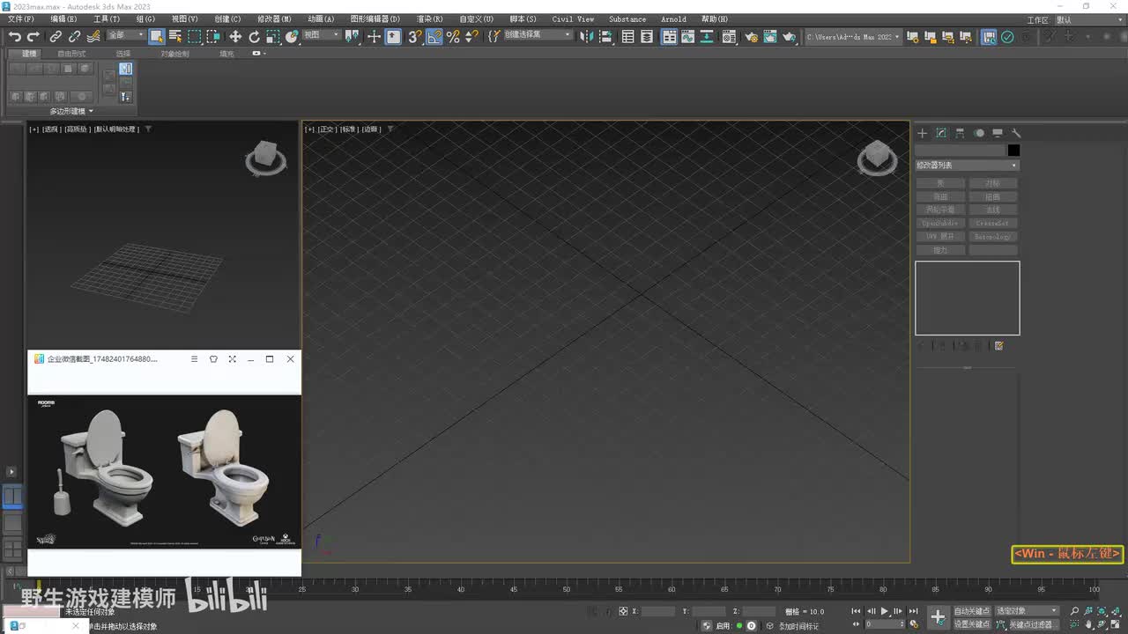The width and height of the screenshot is (1128, 634).
Task: Open the Material Editor icon
Action: pos(729,37)
